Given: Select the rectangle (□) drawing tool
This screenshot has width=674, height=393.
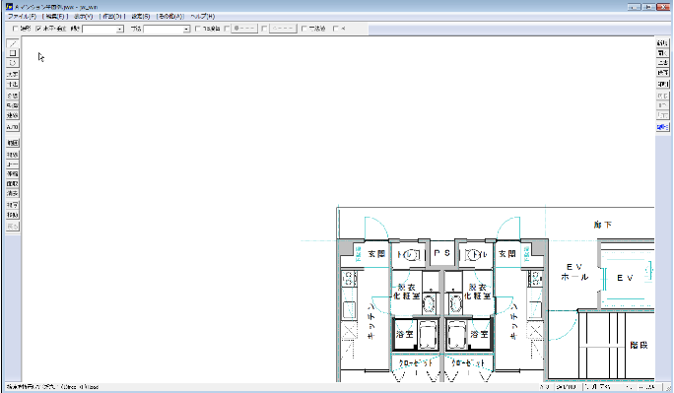Looking at the screenshot, I should pos(13,53).
